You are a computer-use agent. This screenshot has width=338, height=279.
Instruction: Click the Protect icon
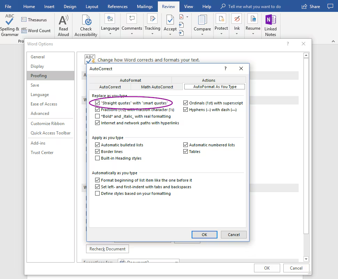tap(221, 19)
